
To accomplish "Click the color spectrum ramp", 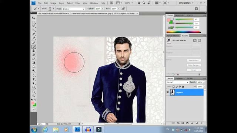I will tap(184, 32).
